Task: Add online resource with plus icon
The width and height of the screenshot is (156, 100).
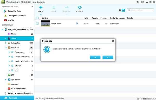Action: (32, 6)
